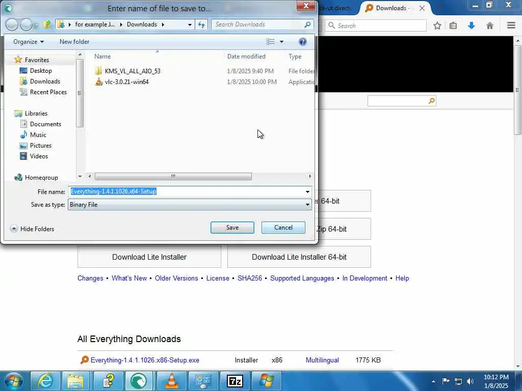Click navigation pane scroll-down arrow

coord(80,176)
